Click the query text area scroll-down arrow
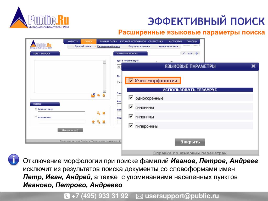Viewport: 268px width, 201px height. pos(105,91)
